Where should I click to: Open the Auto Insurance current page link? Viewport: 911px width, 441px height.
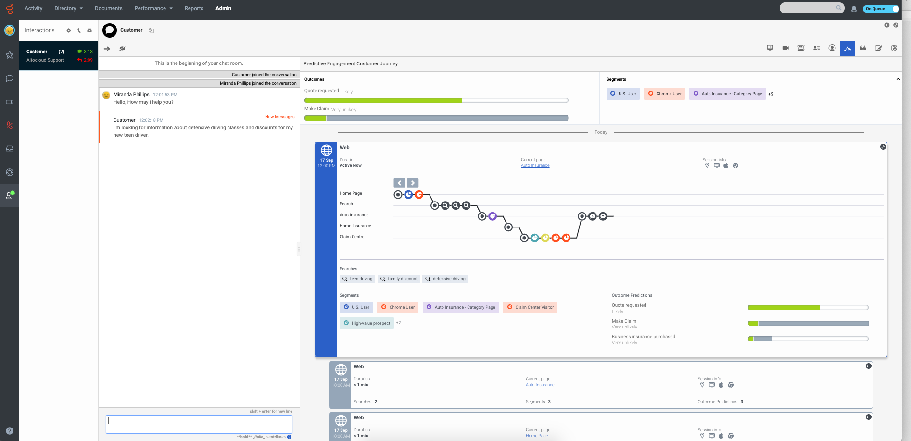tap(535, 165)
